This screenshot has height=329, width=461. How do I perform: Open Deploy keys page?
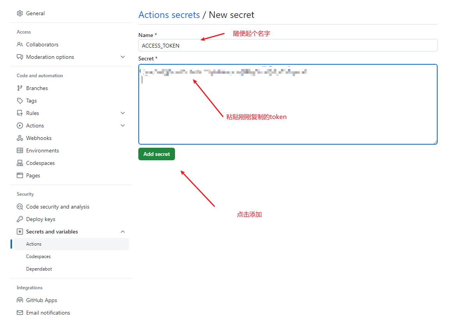tap(41, 219)
